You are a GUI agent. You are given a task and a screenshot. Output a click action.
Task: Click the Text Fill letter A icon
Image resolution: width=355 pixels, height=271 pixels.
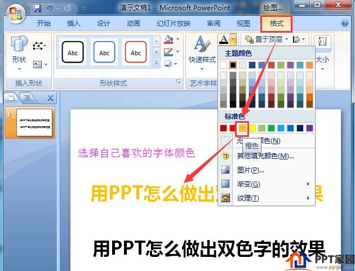point(224,39)
